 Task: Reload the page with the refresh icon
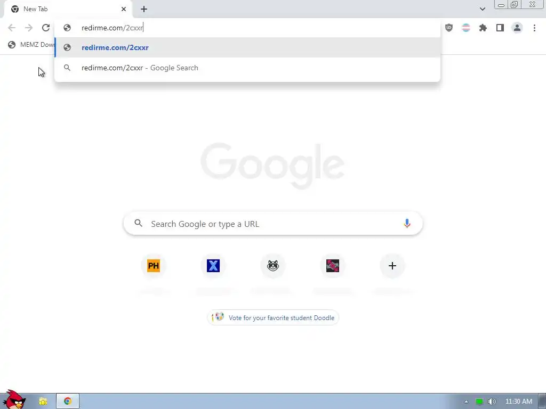click(46, 28)
